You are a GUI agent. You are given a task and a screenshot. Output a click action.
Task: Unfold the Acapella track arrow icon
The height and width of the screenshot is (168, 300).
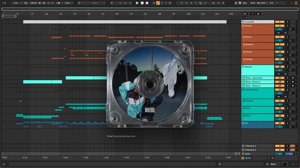243,22
